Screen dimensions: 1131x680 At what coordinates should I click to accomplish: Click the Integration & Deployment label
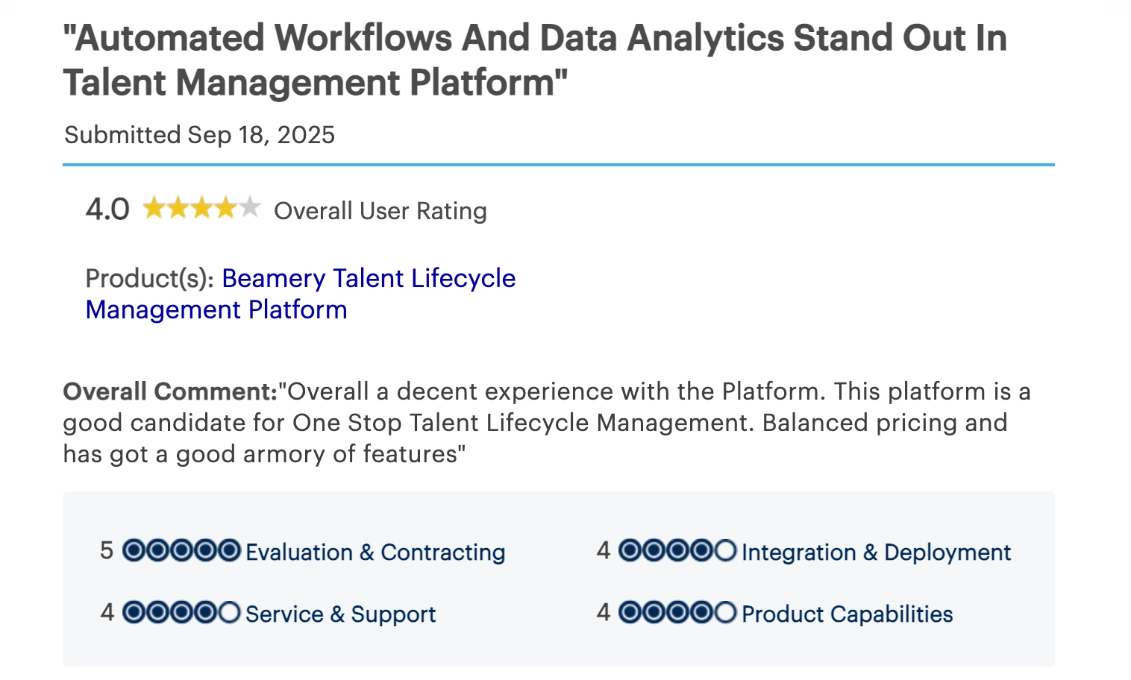click(x=876, y=552)
